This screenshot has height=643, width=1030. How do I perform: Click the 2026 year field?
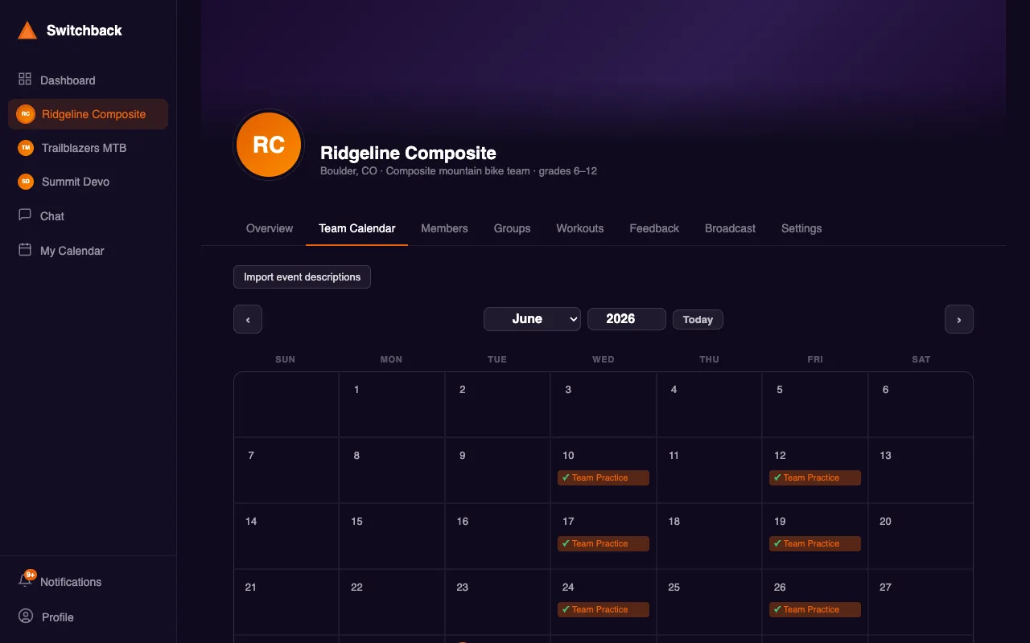point(627,319)
